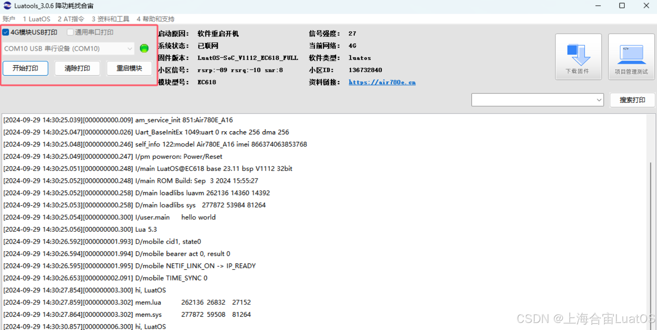Enable the 通用串口打印 checkbox
This screenshot has width=657, height=330.
(70, 32)
